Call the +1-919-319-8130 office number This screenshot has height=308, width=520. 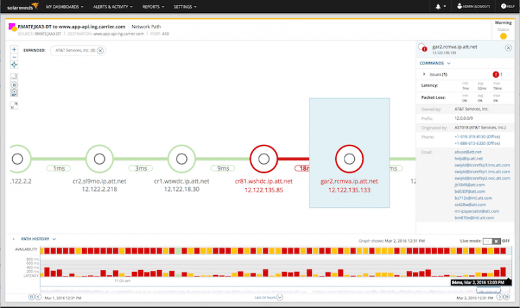click(x=477, y=137)
